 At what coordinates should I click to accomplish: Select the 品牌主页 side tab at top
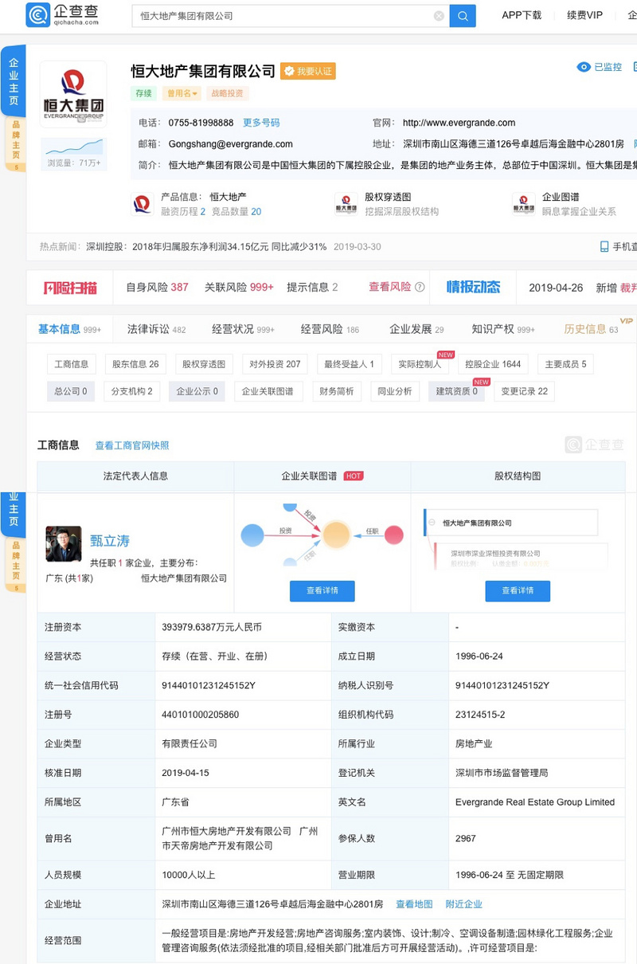click(x=15, y=143)
